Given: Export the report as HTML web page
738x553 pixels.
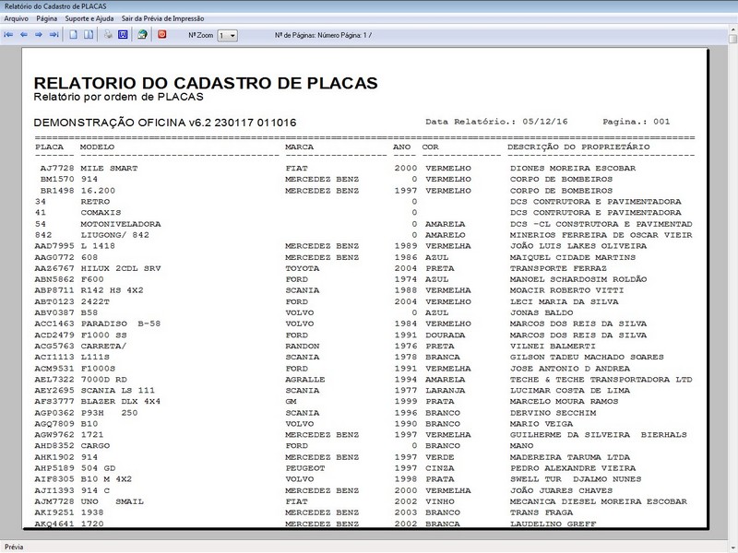Looking at the screenshot, I should point(144,34).
